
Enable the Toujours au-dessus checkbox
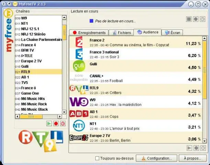pyautogui.click(x=97, y=158)
